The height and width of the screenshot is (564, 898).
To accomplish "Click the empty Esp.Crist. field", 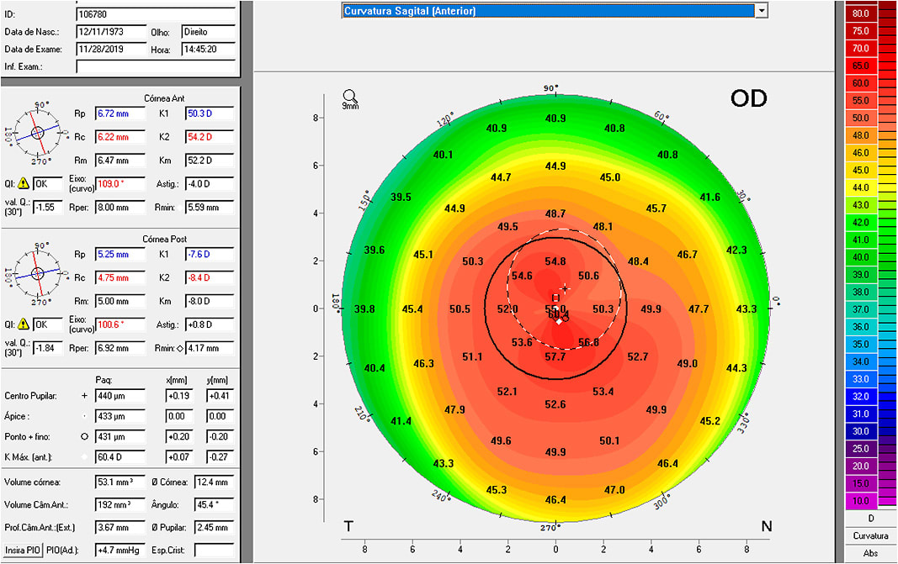I will coord(215,551).
